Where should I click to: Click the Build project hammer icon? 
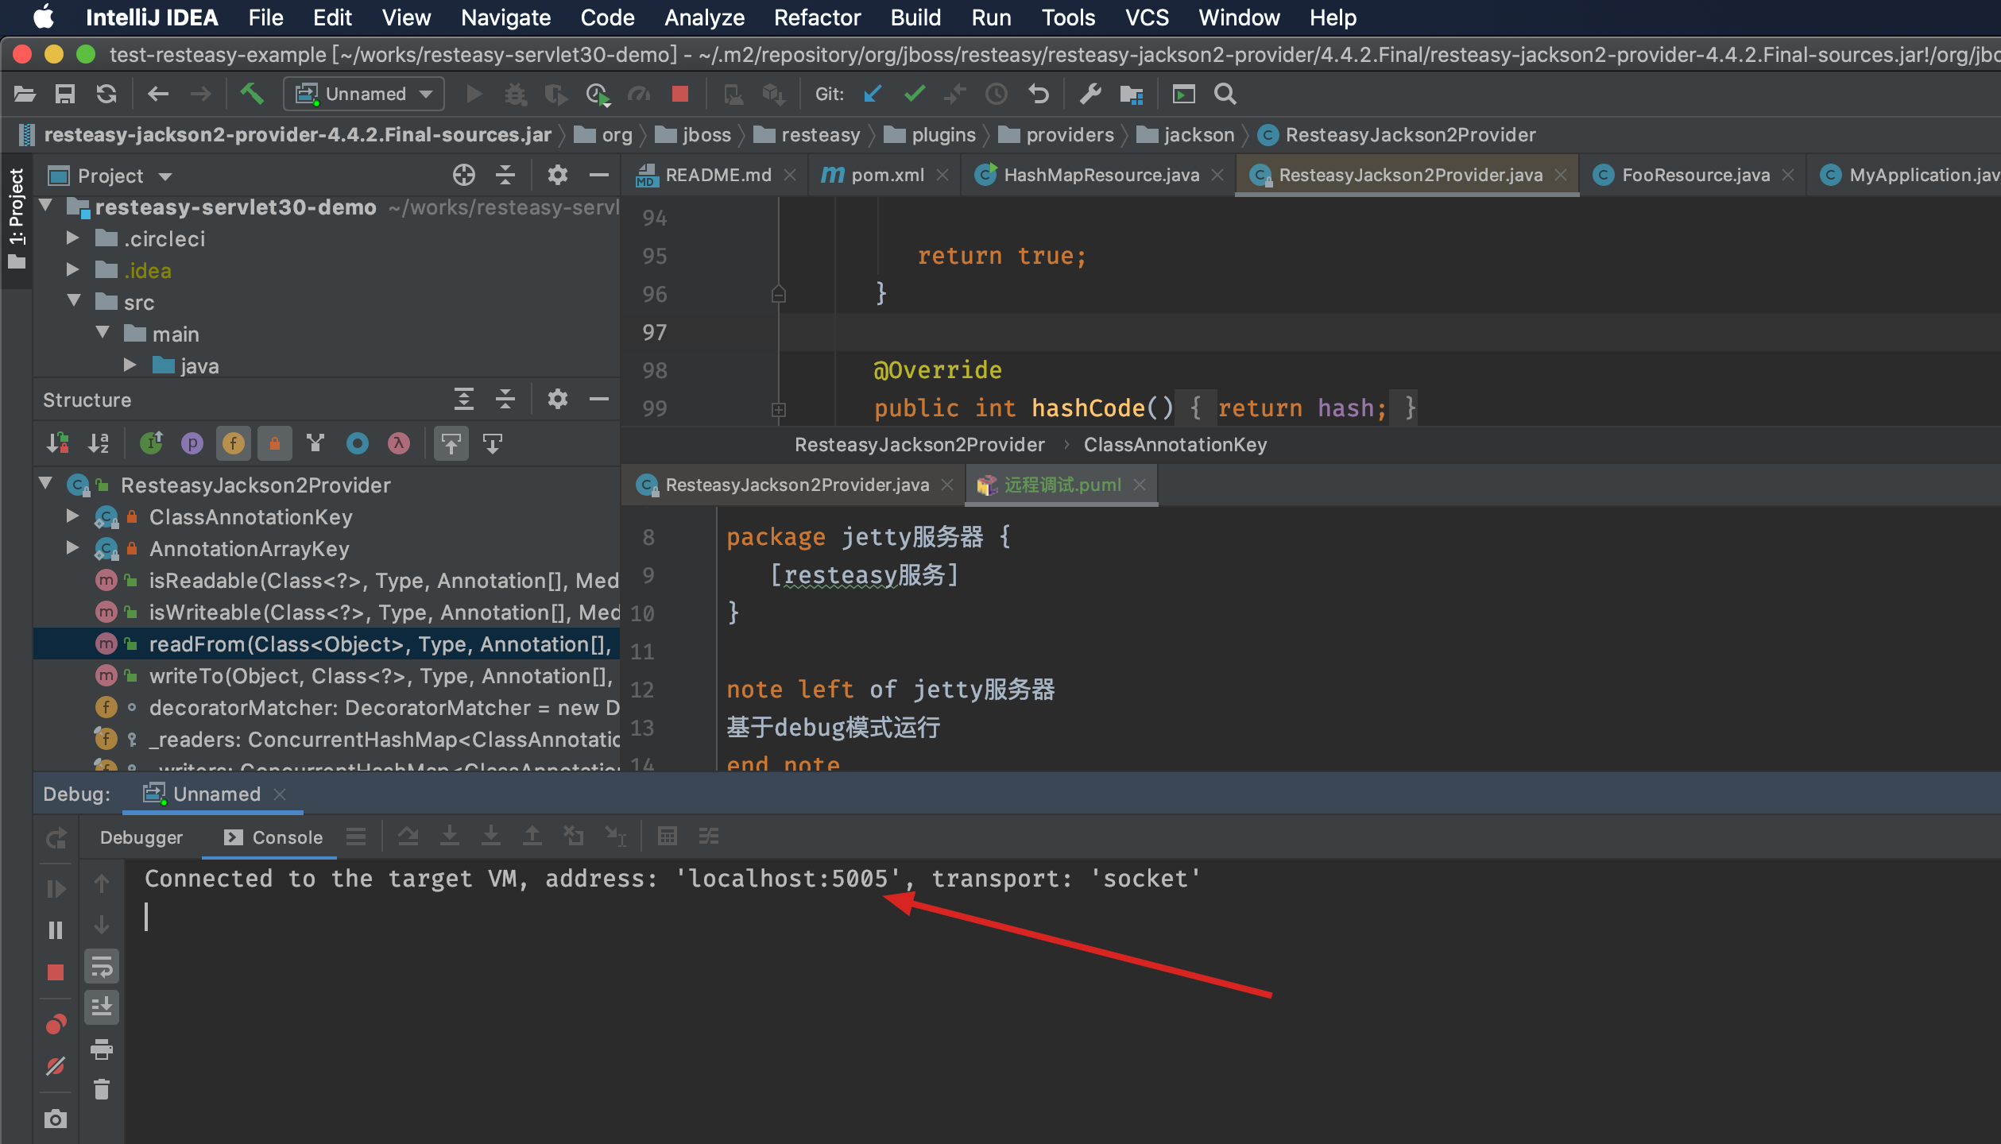click(x=252, y=94)
